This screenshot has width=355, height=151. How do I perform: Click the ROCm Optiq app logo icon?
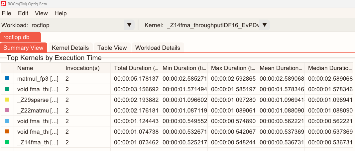click(x=4, y=4)
